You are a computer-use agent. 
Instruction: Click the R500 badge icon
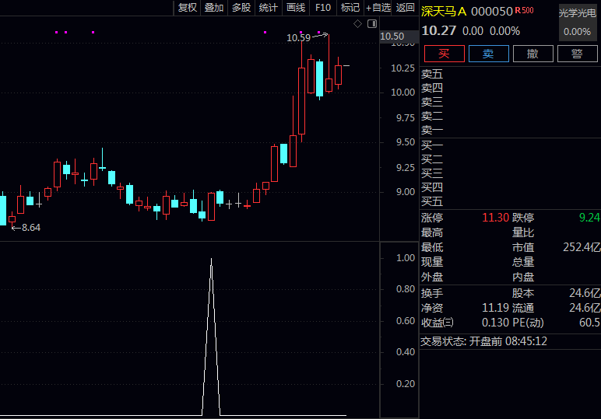524,10
